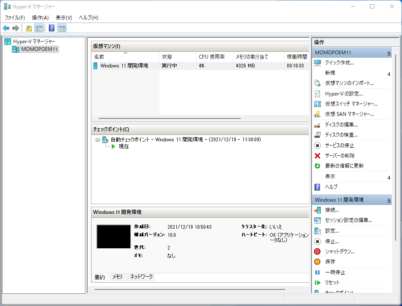402x306 pixels.
Task: Sort virtual machines by 状態 column
Action: pyautogui.click(x=178, y=57)
